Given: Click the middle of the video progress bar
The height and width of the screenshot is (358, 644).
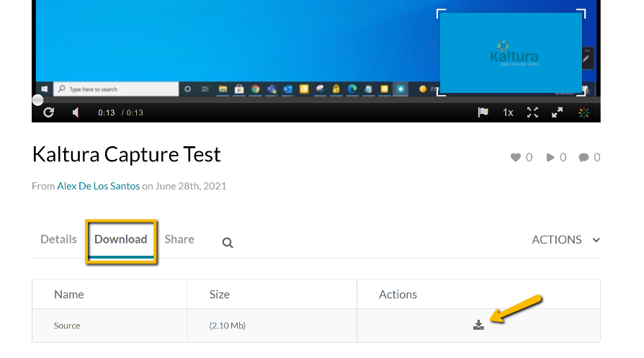Looking at the screenshot, I should pos(316,99).
